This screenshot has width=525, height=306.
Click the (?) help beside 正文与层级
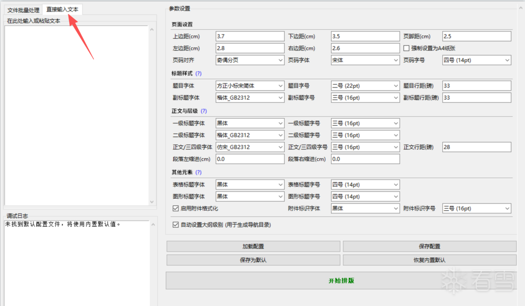pos(204,111)
